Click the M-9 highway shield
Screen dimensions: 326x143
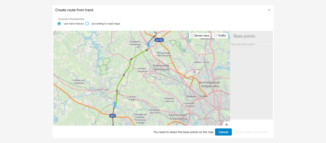click(113, 116)
